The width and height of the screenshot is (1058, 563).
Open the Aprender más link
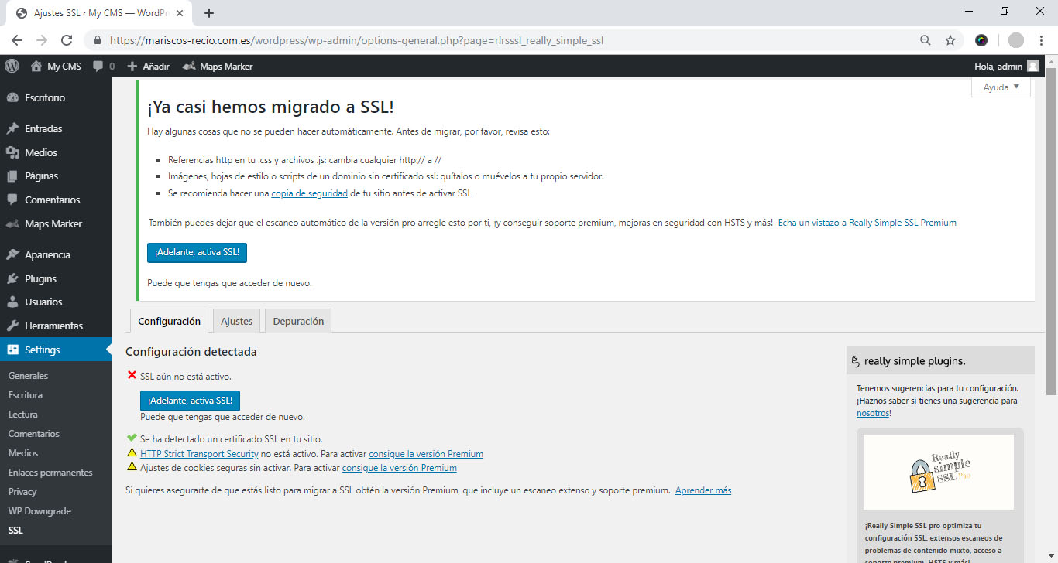click(703, 490)
